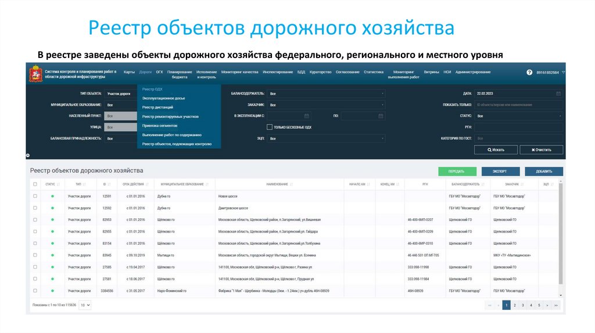Sort table by НАИМЕНОВАНИЕ column icon

pos(291,184)
